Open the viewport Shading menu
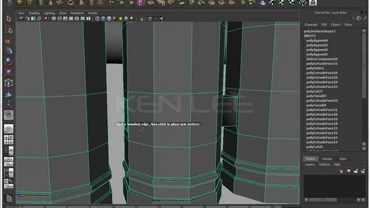 point(34,13)
